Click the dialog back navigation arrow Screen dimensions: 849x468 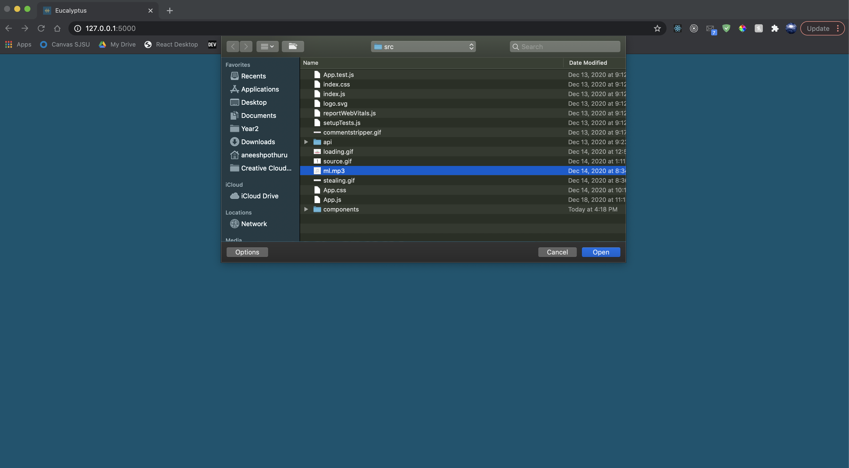(x=233, y=46)
